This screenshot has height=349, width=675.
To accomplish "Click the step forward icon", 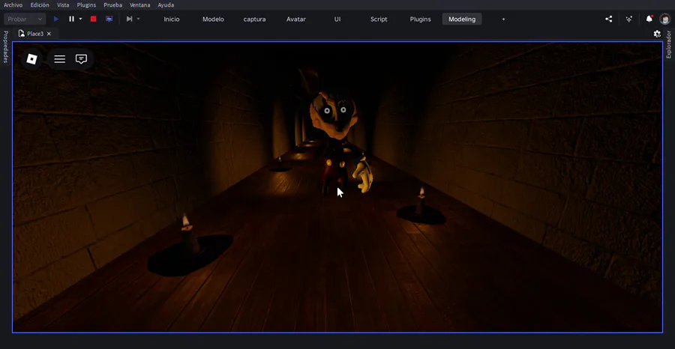I will coord(129,19).
